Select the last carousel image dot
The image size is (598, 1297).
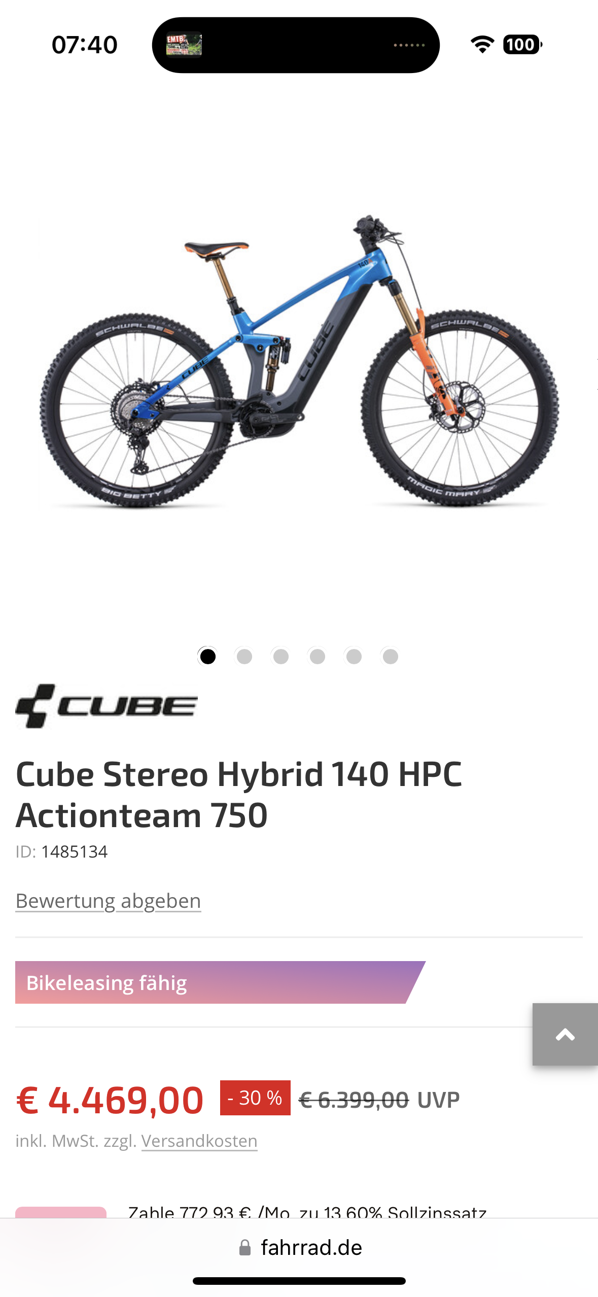[x=391, y=656]
